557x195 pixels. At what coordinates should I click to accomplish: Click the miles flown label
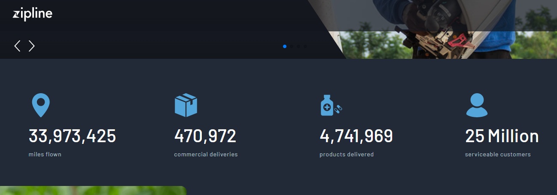click(45, 154)
